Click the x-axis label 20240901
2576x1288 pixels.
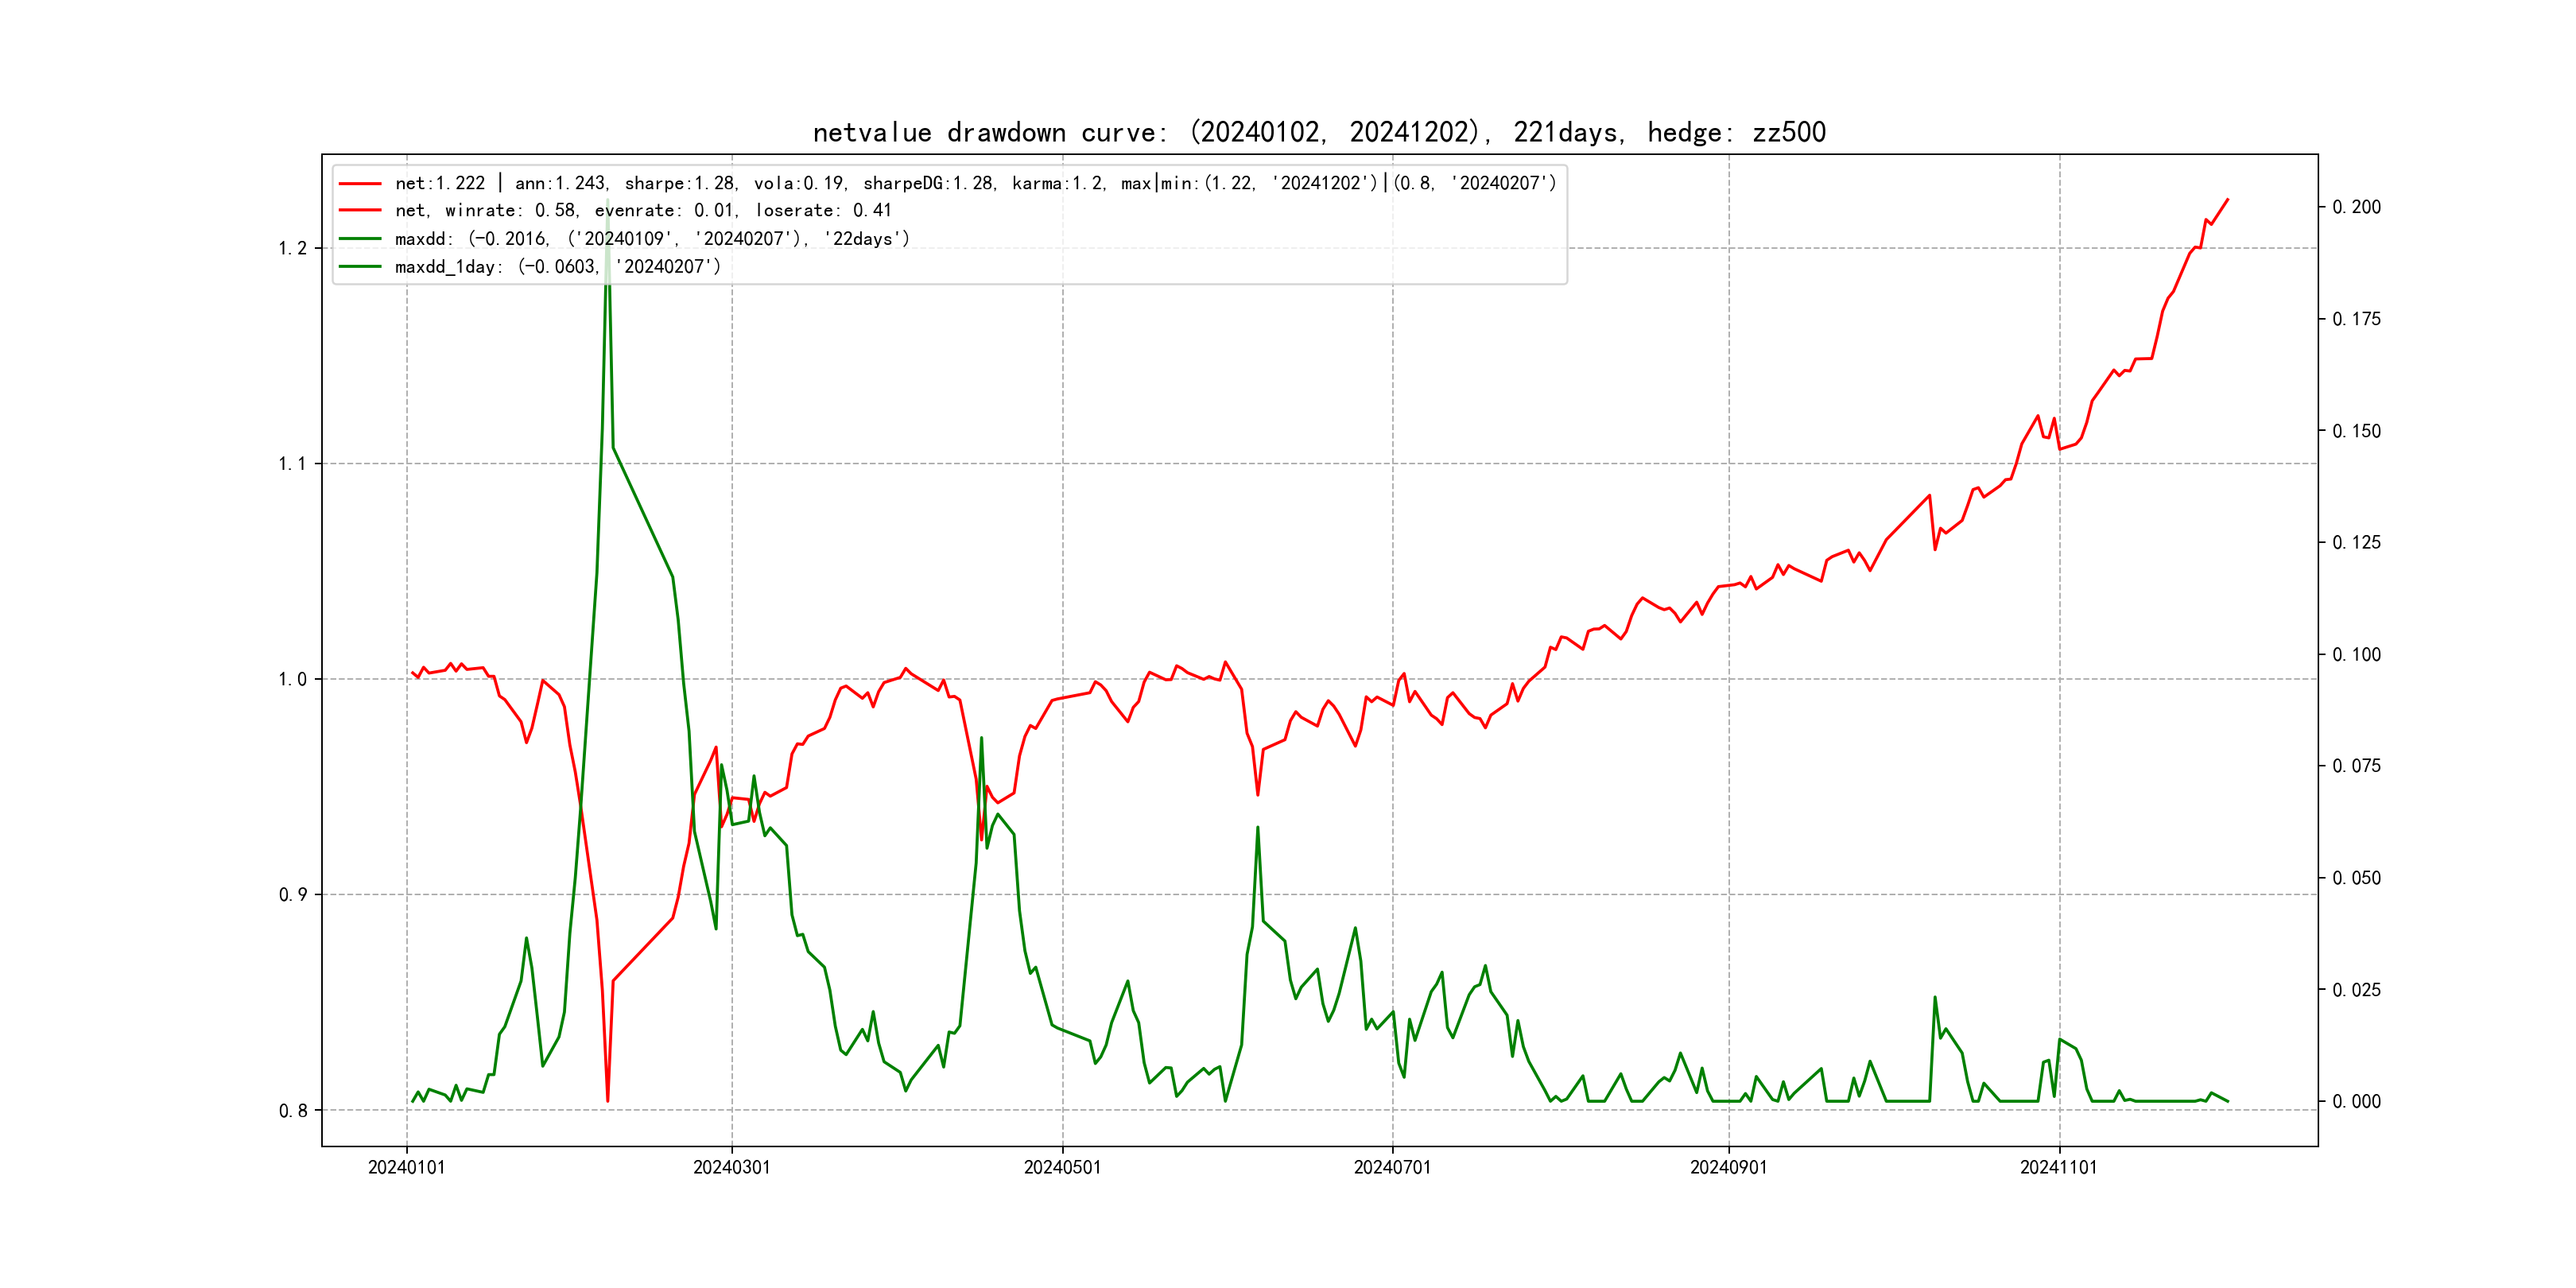[1728, 1168]
